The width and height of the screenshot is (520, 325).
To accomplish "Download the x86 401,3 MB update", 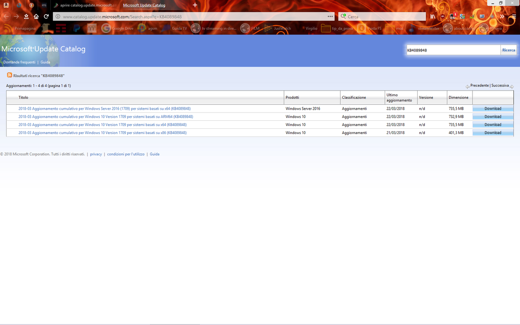I will 493,133.
